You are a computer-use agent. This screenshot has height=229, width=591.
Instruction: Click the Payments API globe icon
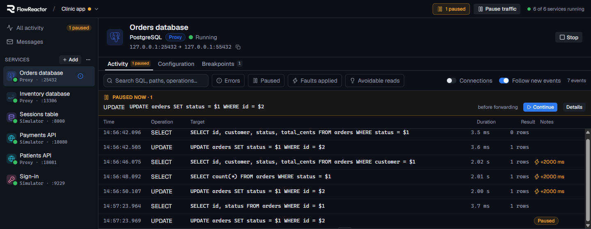coord(11,138)
